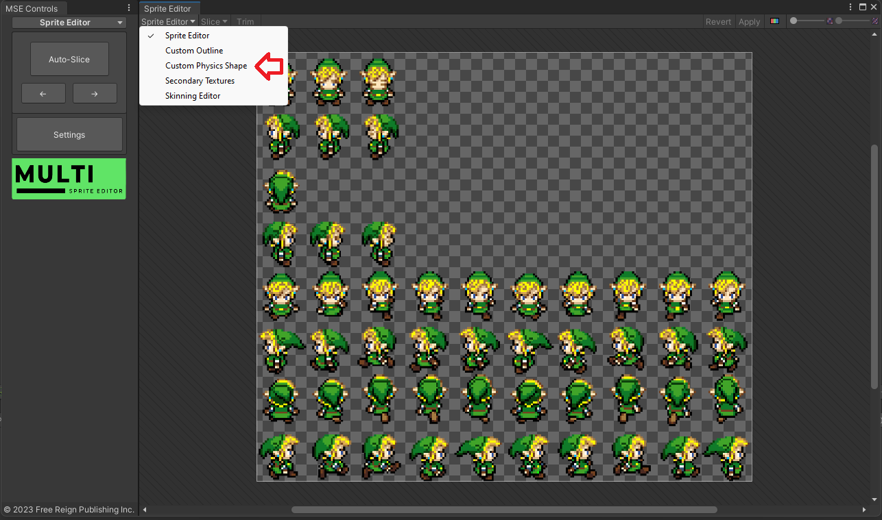Go to next sprite with right arrow button
Image resolution: width=882 pixels, height=520 pixels.
pos(95,93)
